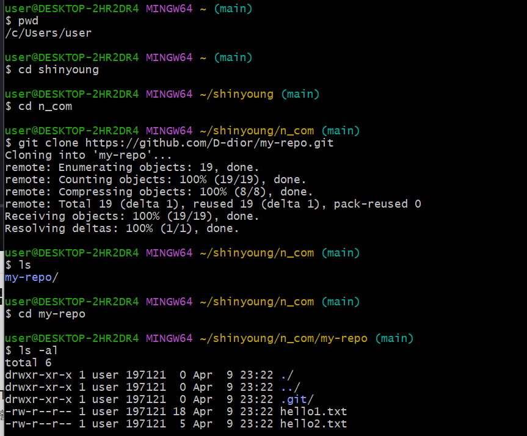This screenshot has width=527, height=436.
Task: Select the "Cloning into 'my-repo'..." line
Action: tap(89, 155)
